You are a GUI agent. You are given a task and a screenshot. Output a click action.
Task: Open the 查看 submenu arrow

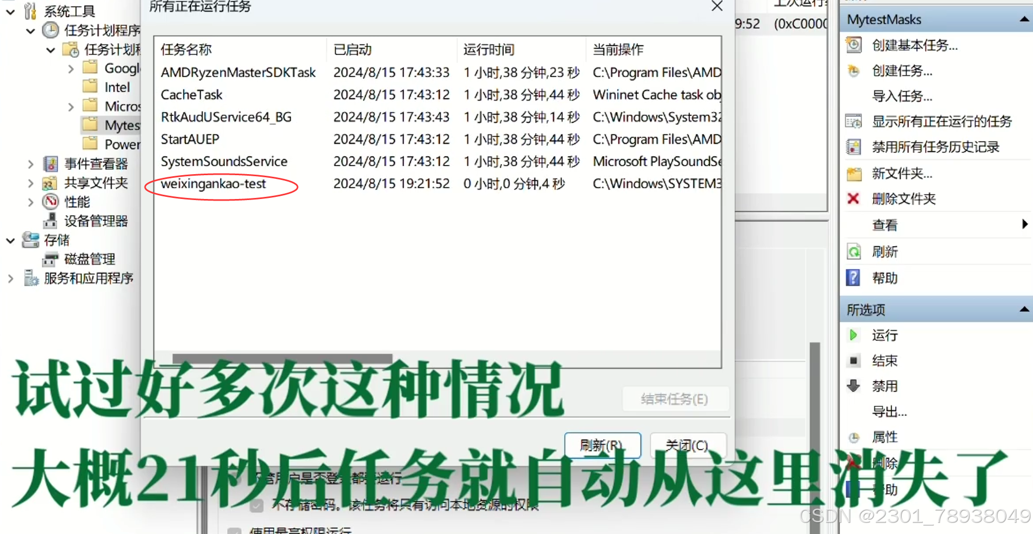(x=1025, y=224)
